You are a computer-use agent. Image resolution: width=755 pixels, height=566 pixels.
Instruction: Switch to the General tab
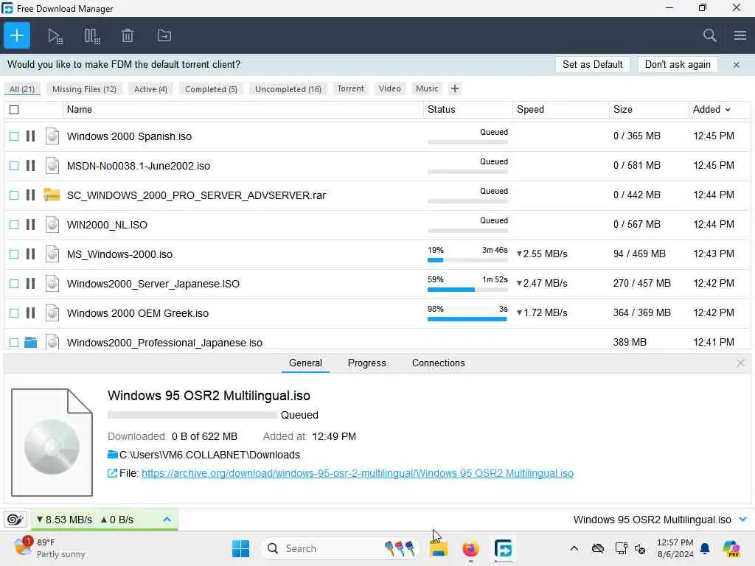(x=305, y=363)
